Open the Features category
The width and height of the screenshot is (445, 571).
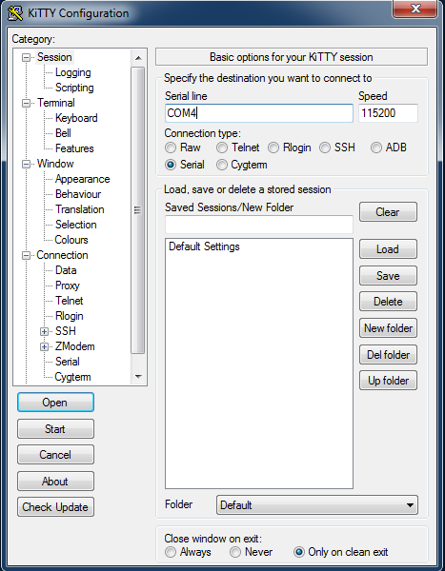[74, 148]
